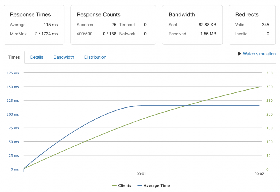Click the 200 clients axis label

click(x=269, y=114)
